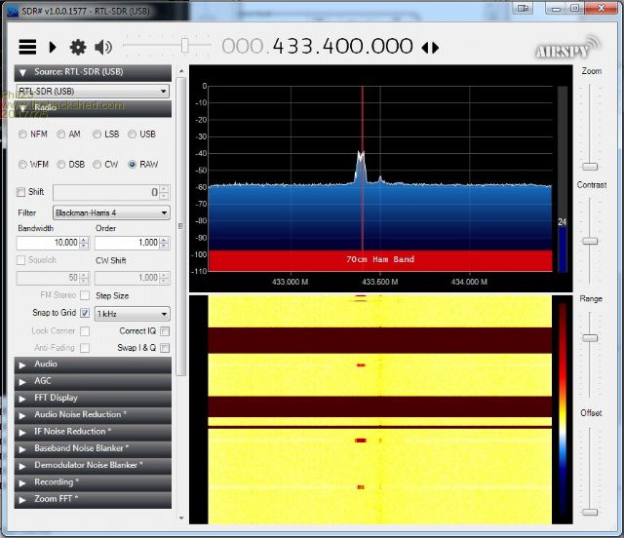Select RAW demodulation mode
Image resolution: width=624 pixels, height=538 pixels.
click(x=133, y=165)
